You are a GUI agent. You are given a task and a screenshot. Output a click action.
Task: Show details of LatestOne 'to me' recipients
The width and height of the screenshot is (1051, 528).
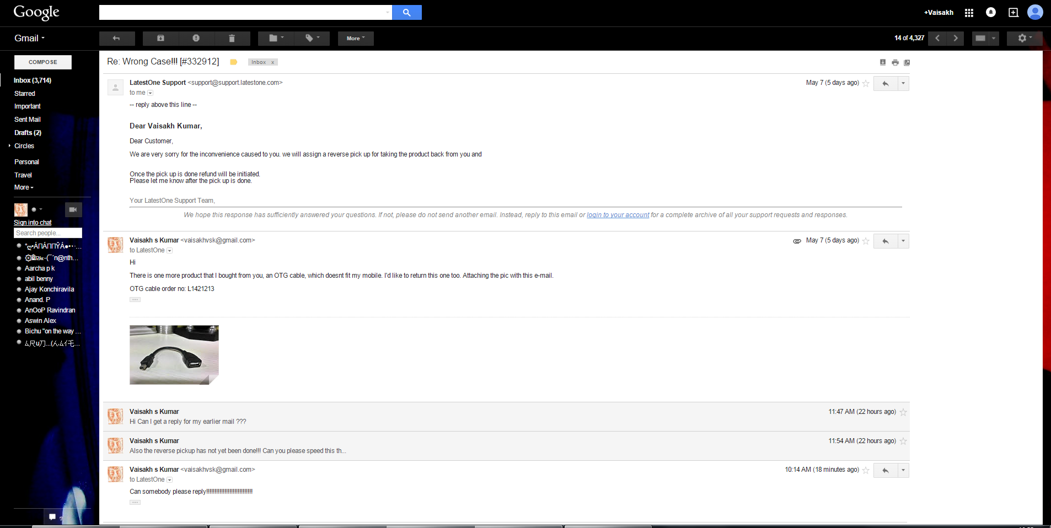click(150, 93)
